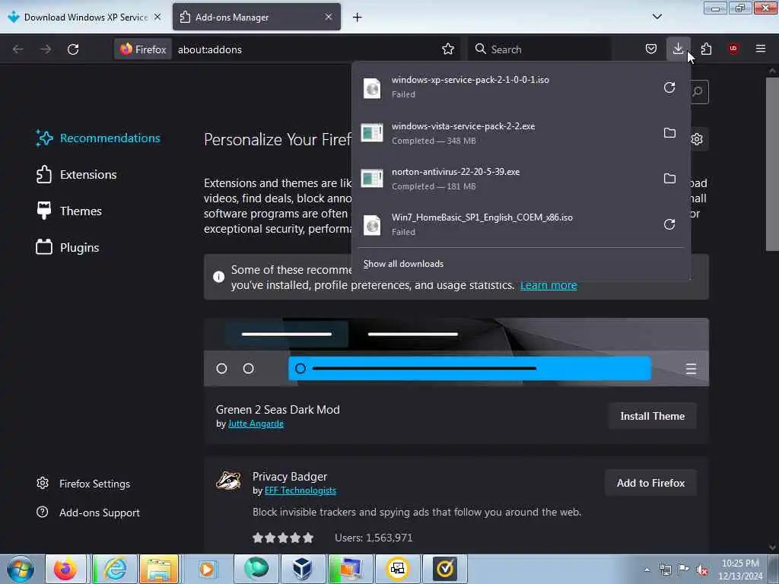Open green globe app in taskbar
779x584 pixels.
256,569
